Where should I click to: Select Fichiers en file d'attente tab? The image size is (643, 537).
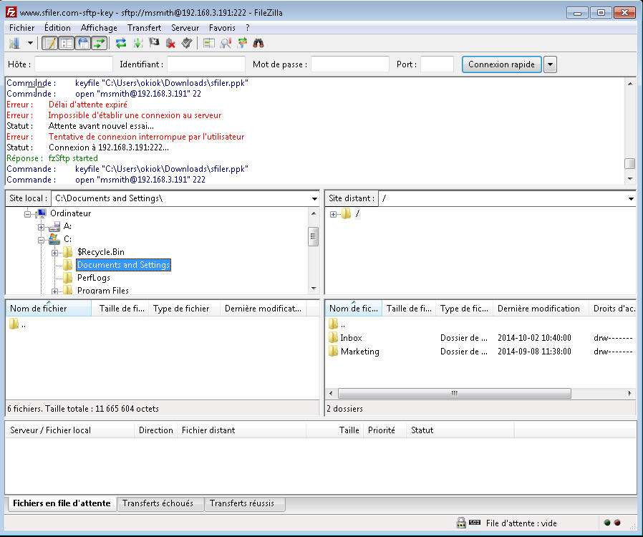(x=62, y=503)
